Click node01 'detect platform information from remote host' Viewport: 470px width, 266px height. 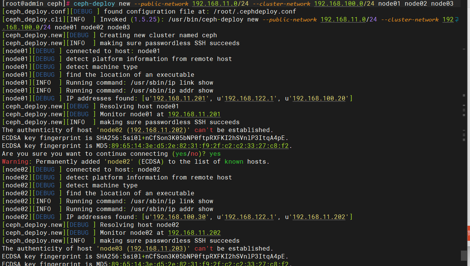point(149,59)
